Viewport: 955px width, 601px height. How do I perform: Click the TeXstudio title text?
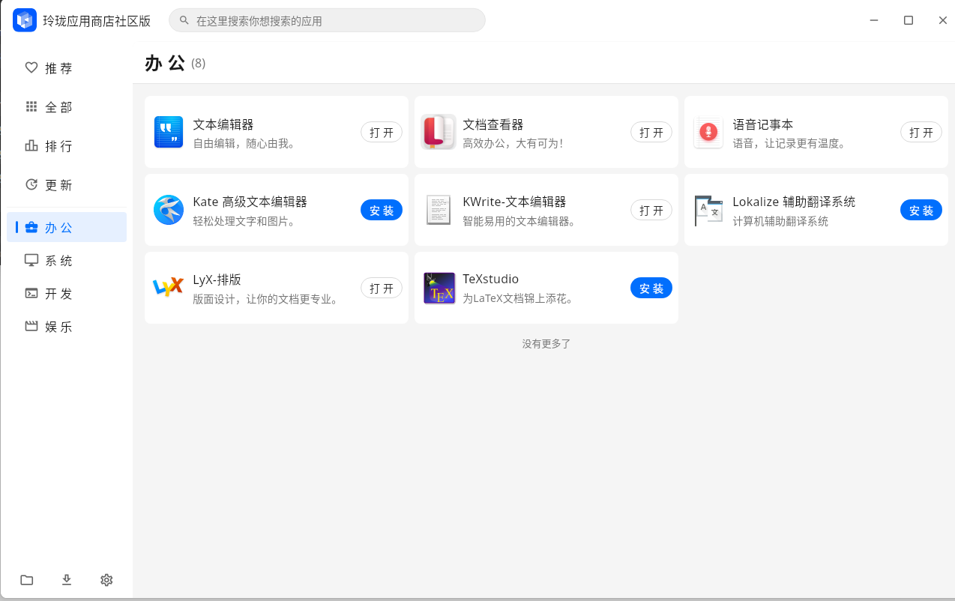coord(491,280)
